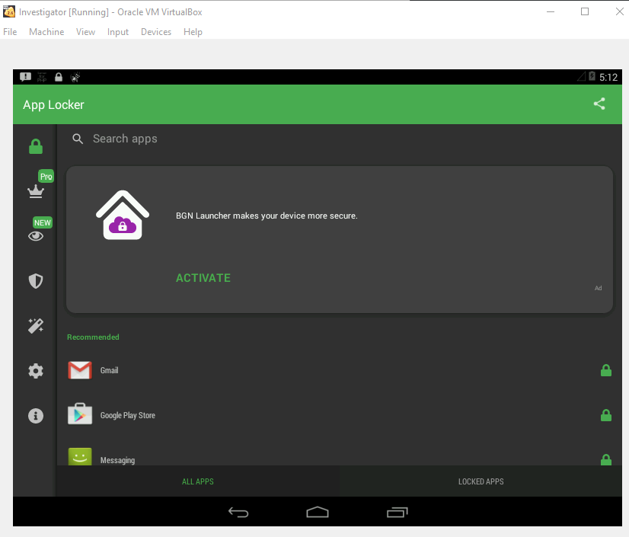Viewport: 629px width, 537px height.
Task: Open the VirtualBox Help menu
Action: [193, 32]
